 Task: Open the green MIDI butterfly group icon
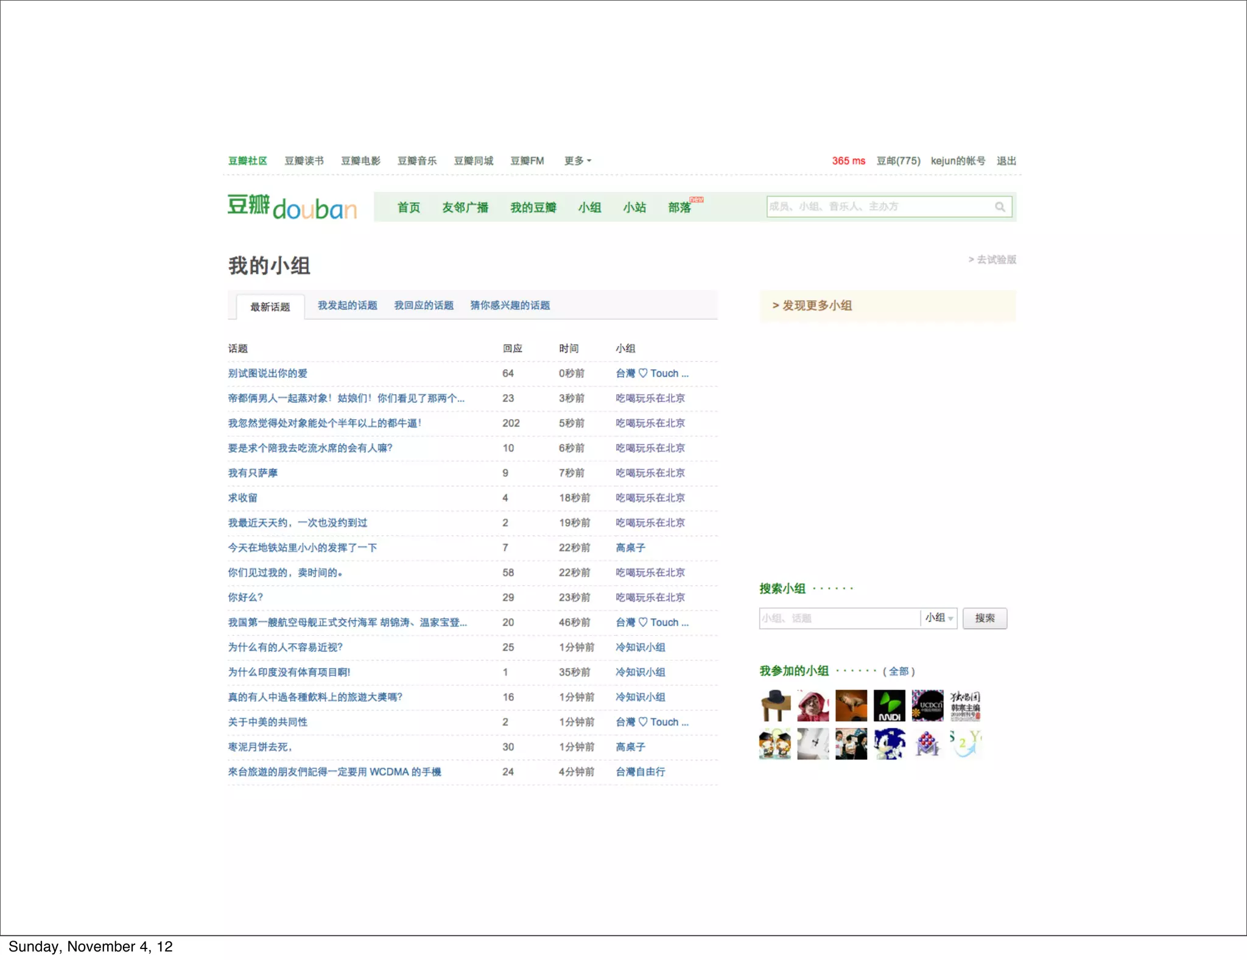[x=889, y=705]
